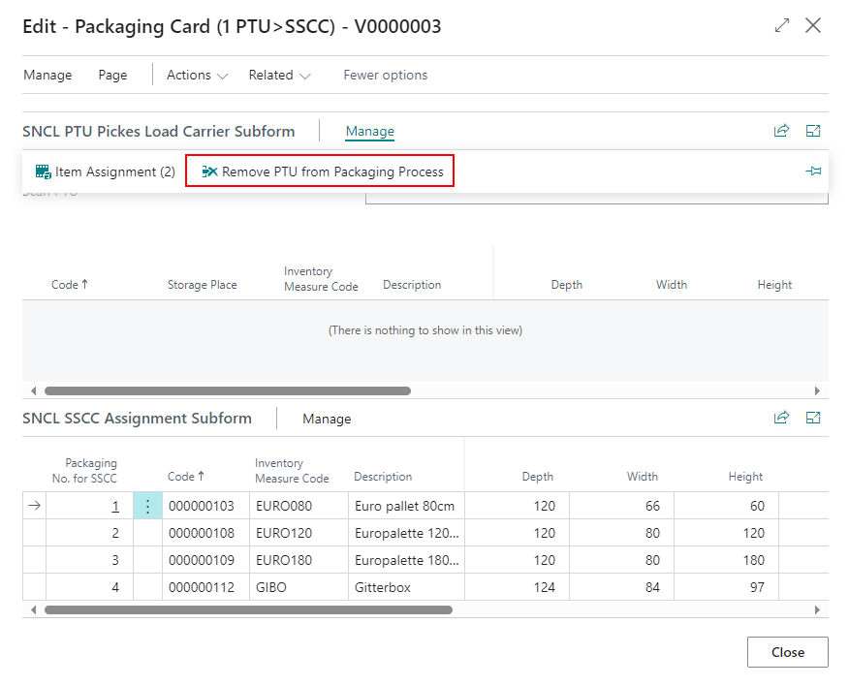Expand the Related dropdown menu
849x686 pixels.
coord(279,75)
